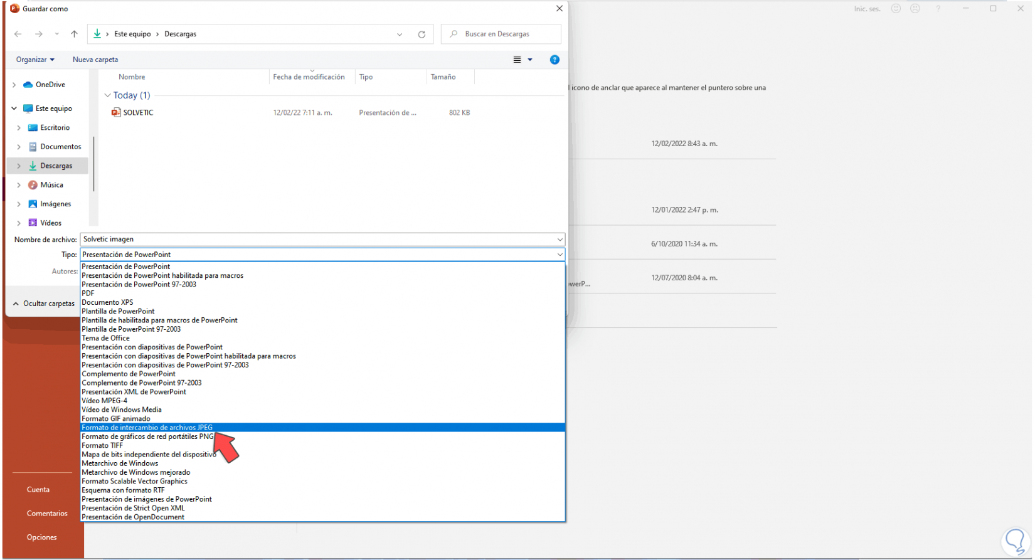The image size is (1035, 560).
Task: Expand the address bar path history dropdown
Action: click(400, 34)
